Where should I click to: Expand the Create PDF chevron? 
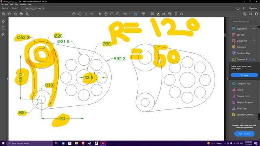pyautogui.click(x=253, y=41)
